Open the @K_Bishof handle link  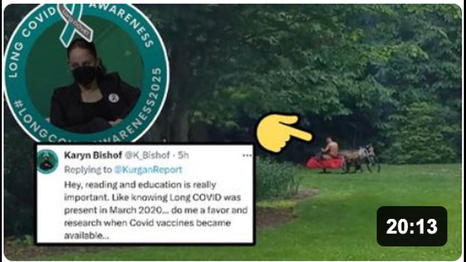pyautogui.click(x=147, y=155)
